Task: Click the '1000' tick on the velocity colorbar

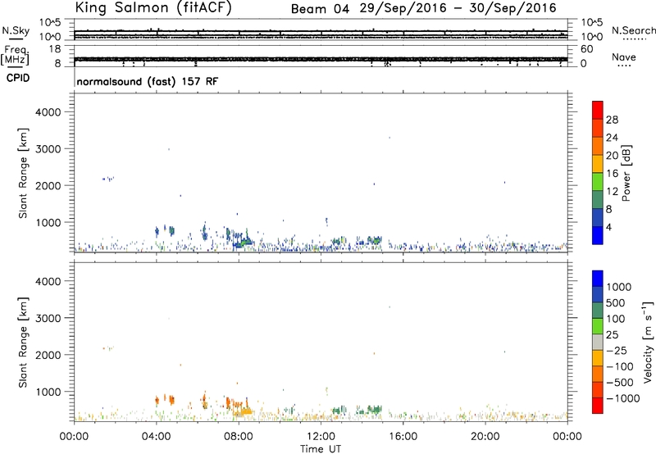Action: tap(619, 287)
